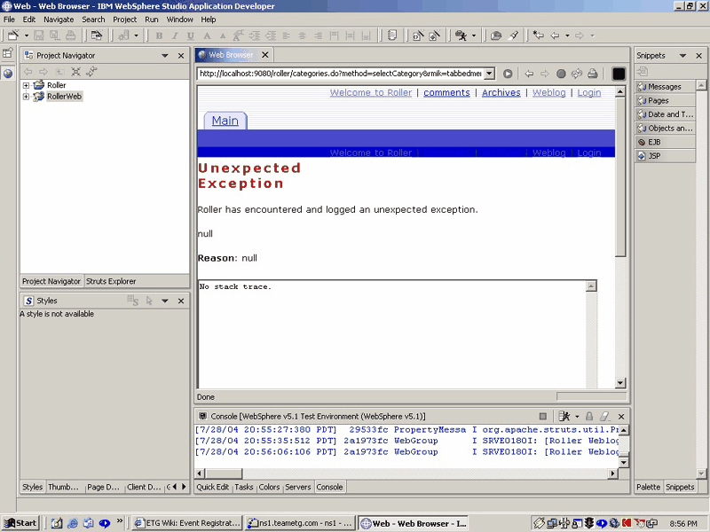This screenshot has width=710, height=532.
Task: Click the browser Stop loading icon
Action: [x=561, y=74]
